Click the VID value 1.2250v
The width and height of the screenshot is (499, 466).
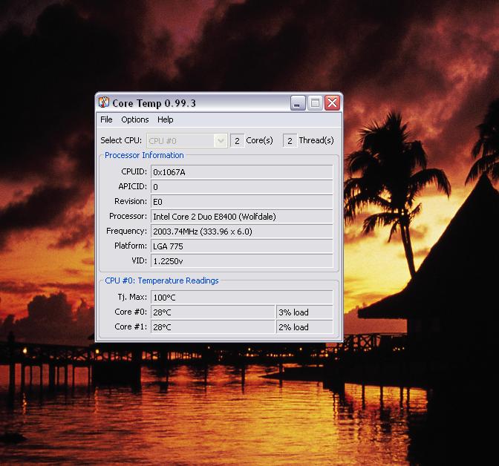click(x=242, y=261)
